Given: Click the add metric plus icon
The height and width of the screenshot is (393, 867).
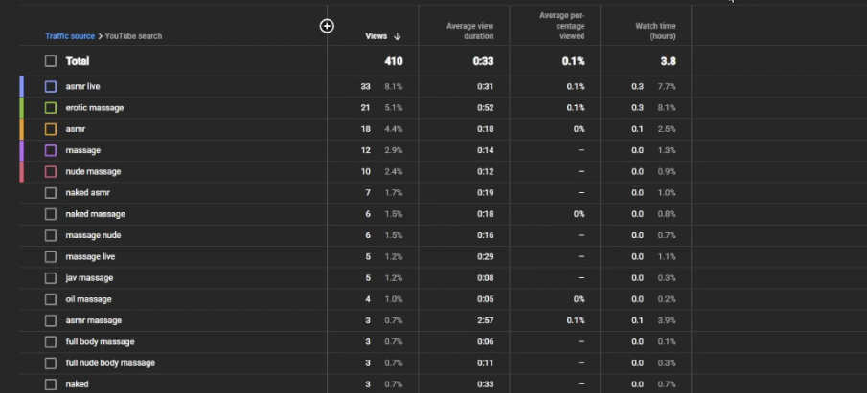Looking at the screenshot, I should (327, 26).
